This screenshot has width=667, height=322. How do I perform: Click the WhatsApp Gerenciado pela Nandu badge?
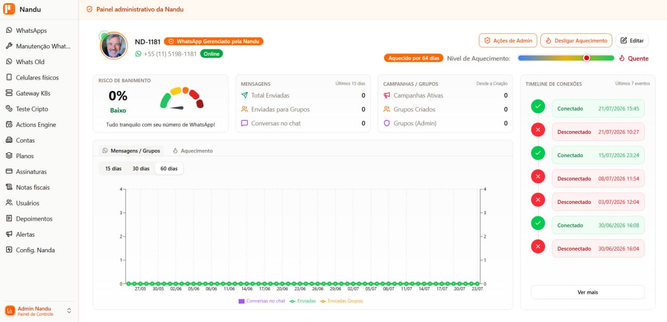point(214,41)
